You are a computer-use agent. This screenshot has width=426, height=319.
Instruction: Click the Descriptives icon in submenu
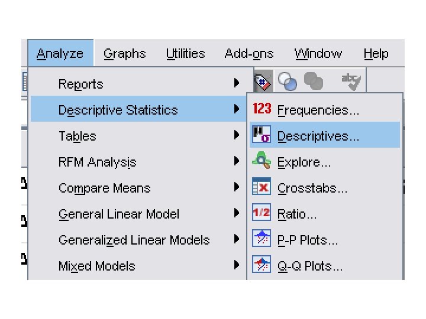coord(262,135)
